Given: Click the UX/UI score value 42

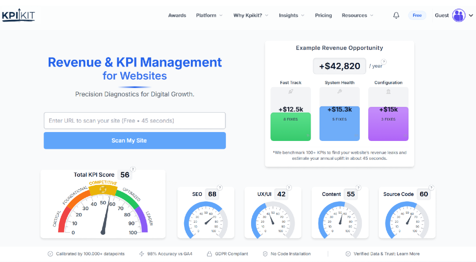Looking at the screenshot, I should point(281,194).
